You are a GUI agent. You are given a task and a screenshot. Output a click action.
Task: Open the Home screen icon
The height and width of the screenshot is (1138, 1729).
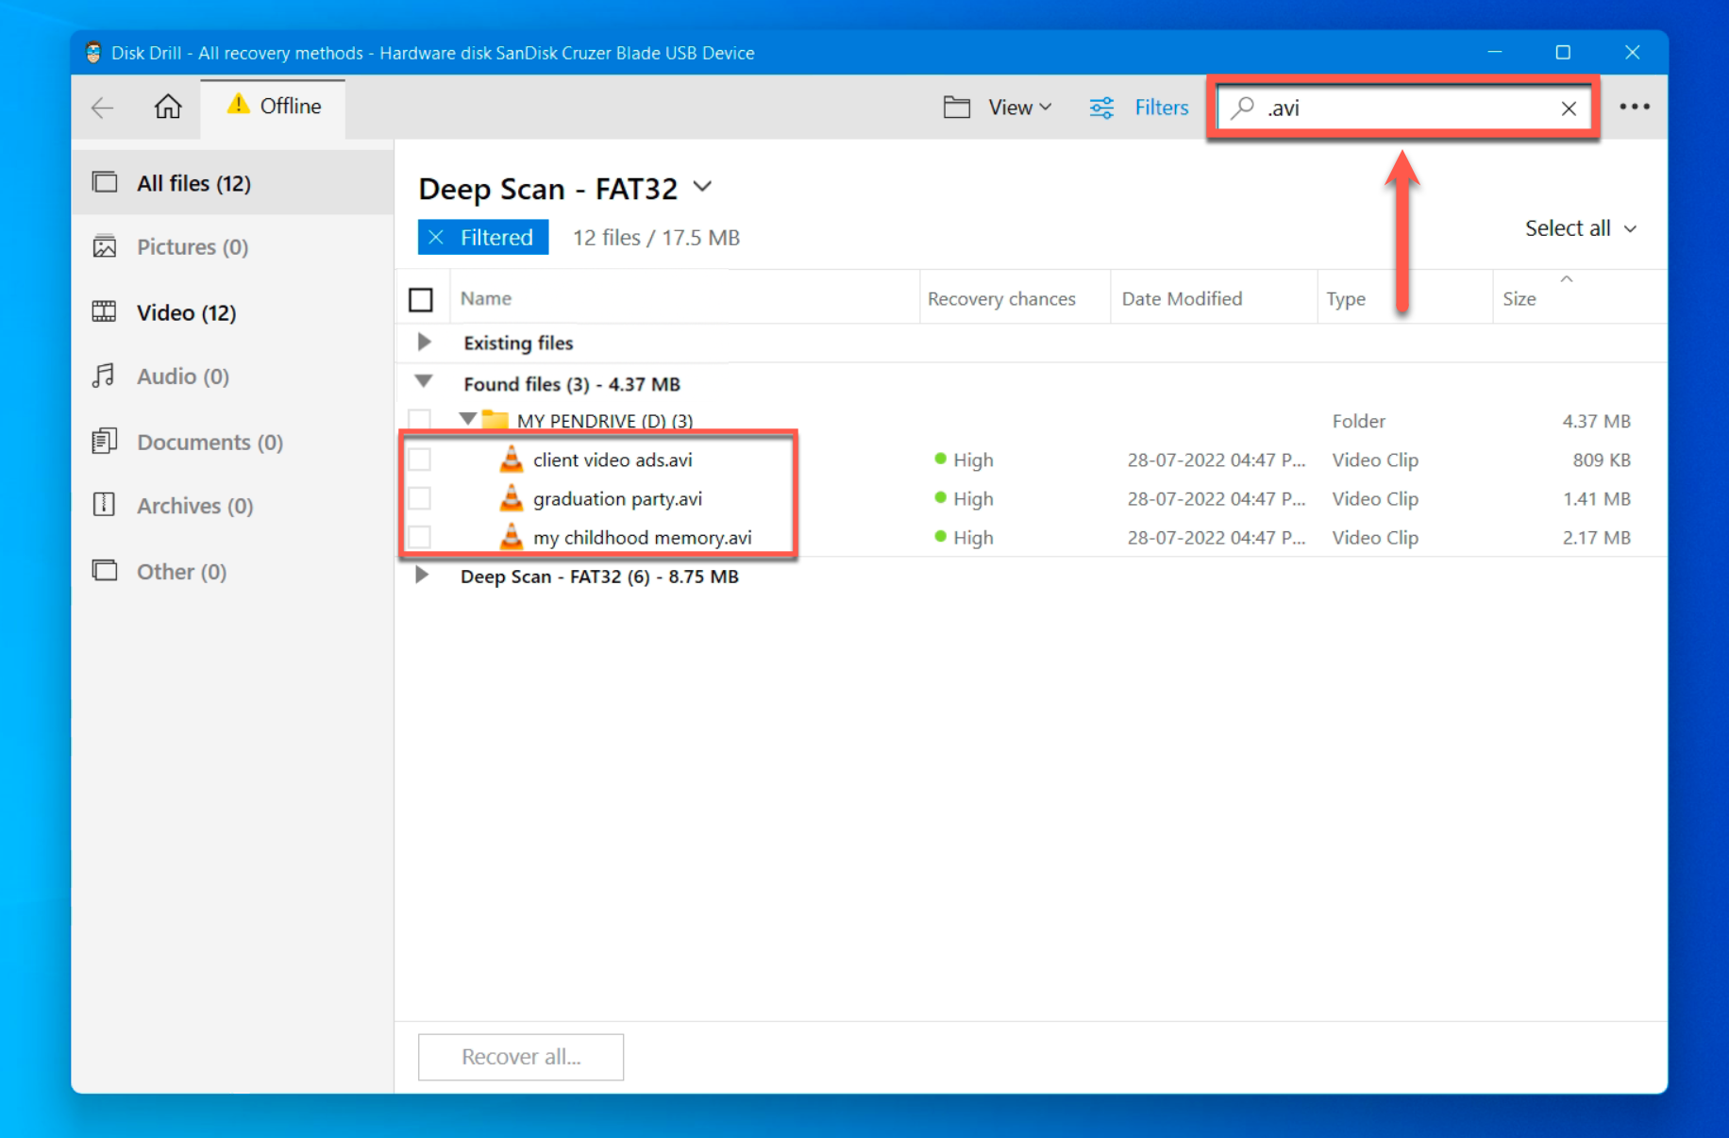click(x=168, y=107)
